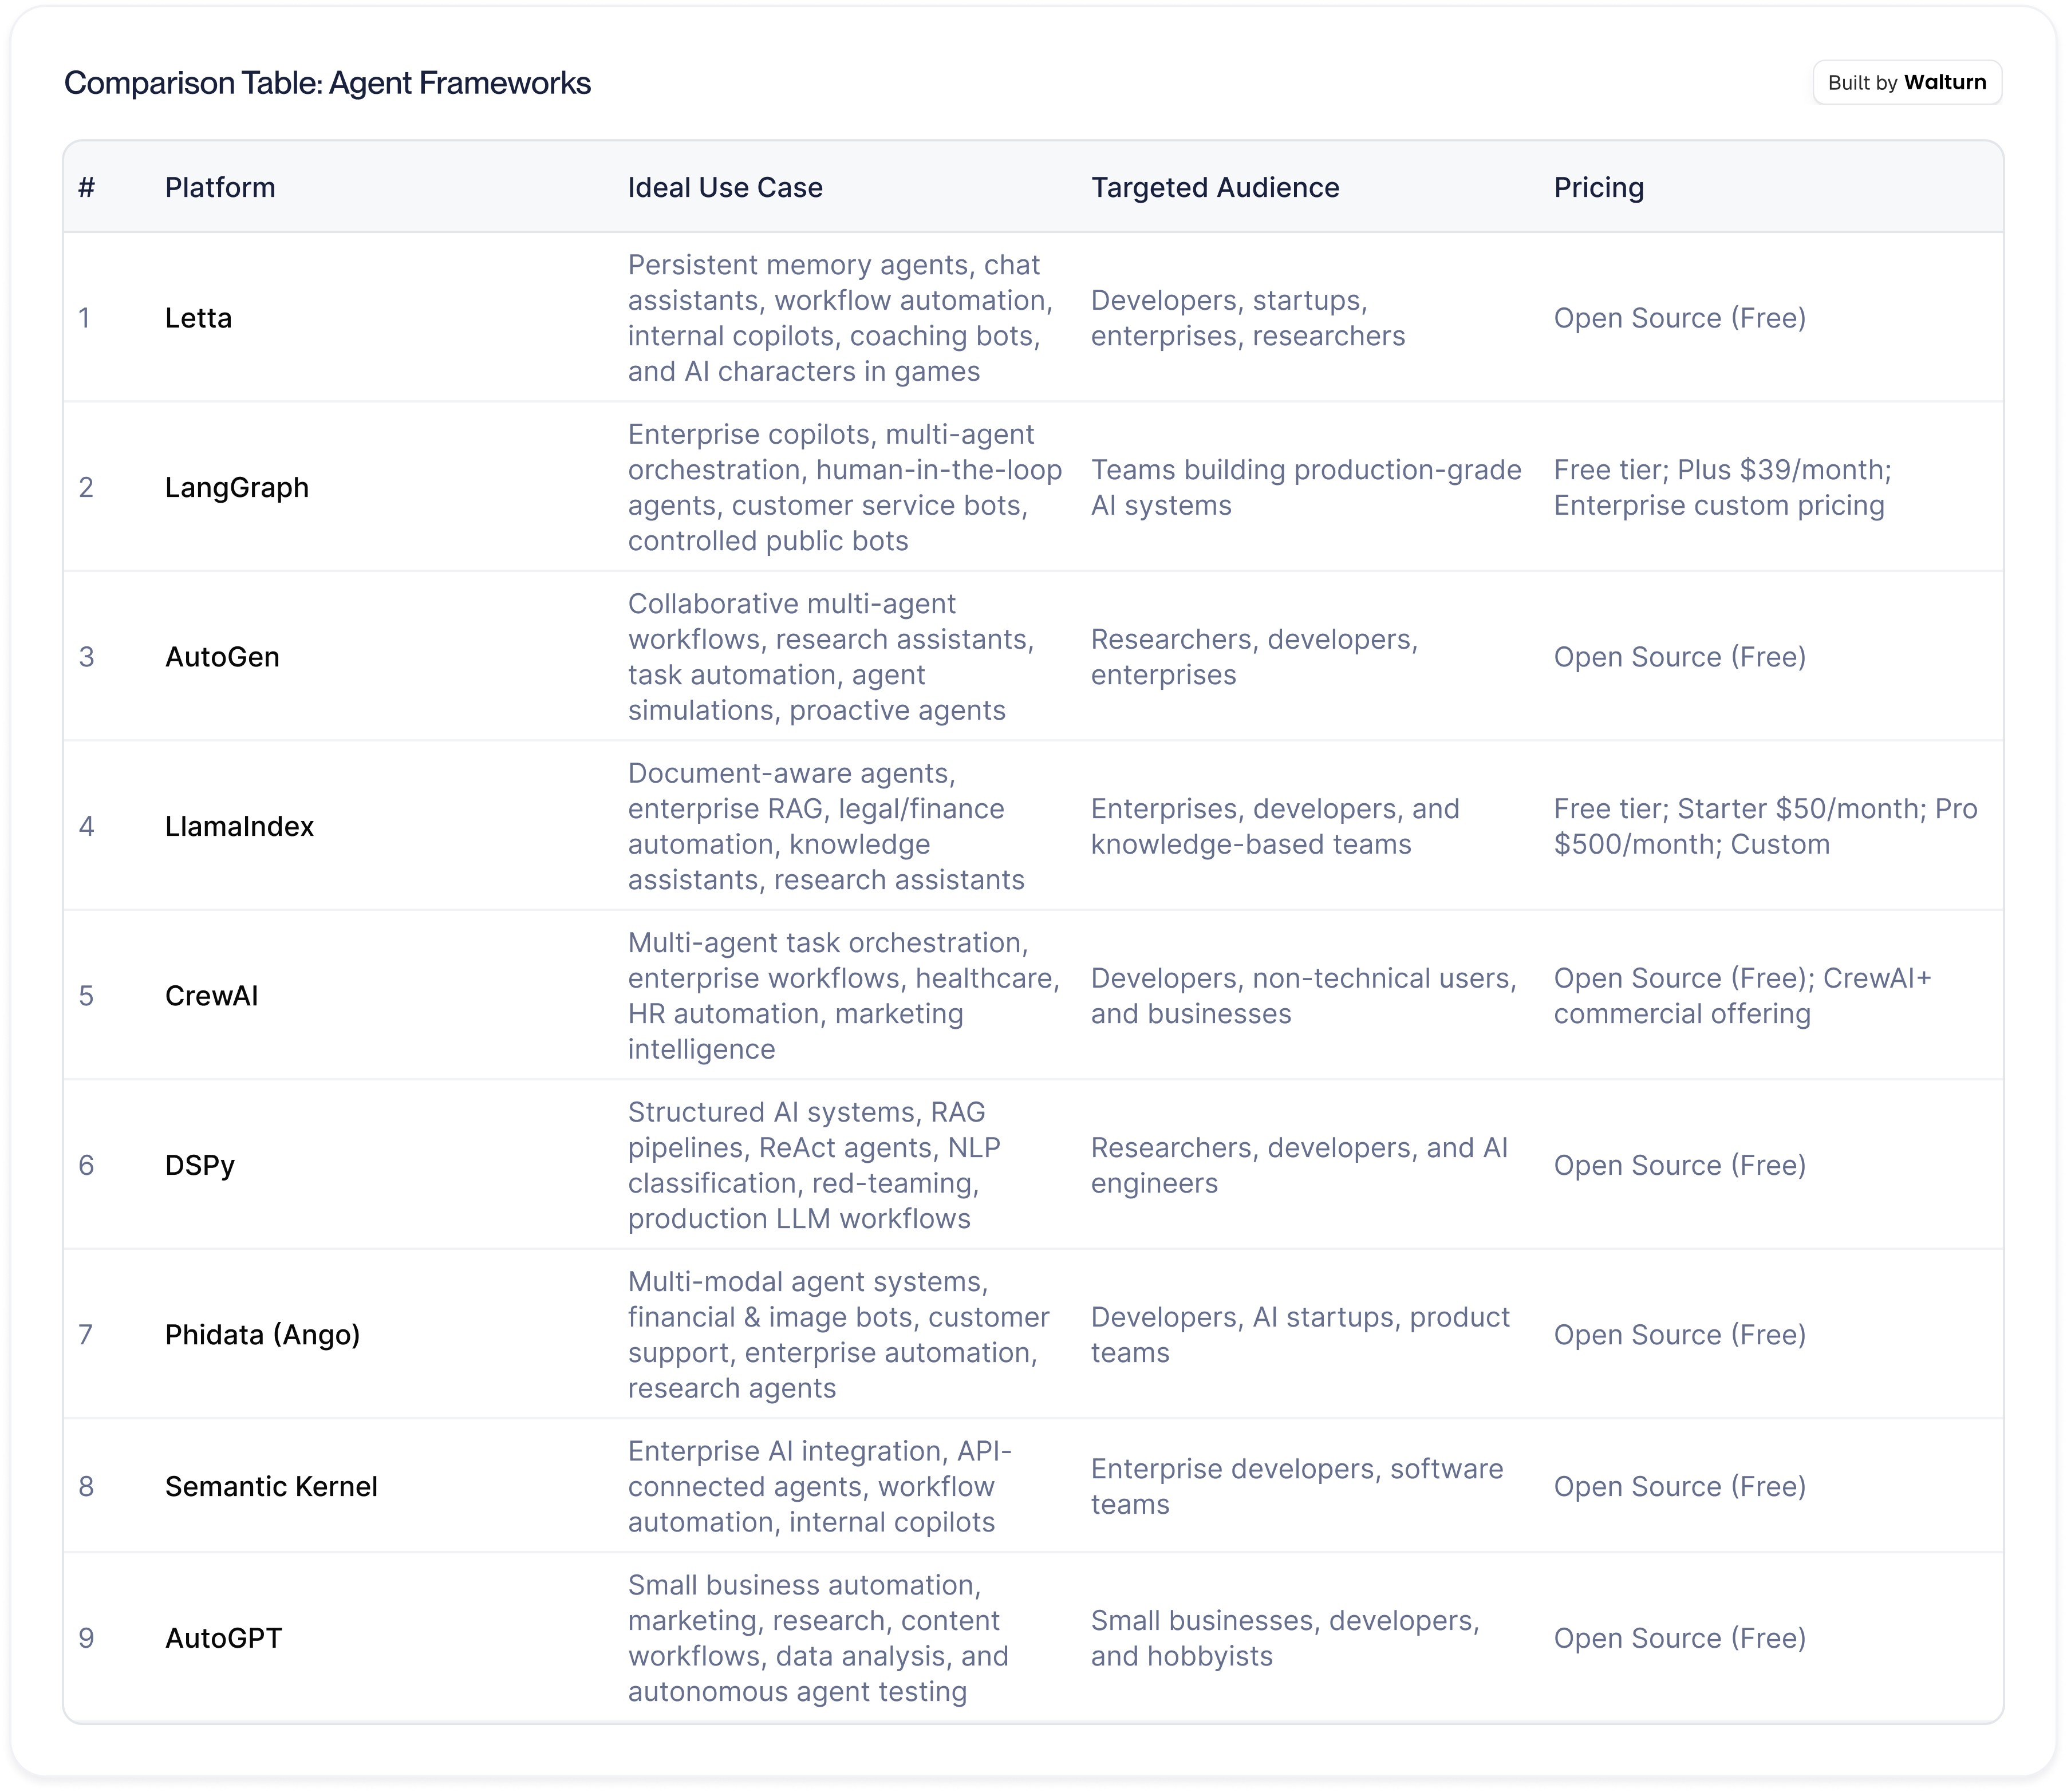Image resolution: width=2067 pixels, height=1792 pixels.
Task: Click the # column header
Action: pos(87,187)
